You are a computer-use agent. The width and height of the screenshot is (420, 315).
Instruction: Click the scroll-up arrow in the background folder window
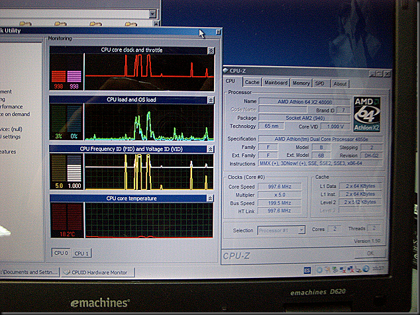coord(156,24)
